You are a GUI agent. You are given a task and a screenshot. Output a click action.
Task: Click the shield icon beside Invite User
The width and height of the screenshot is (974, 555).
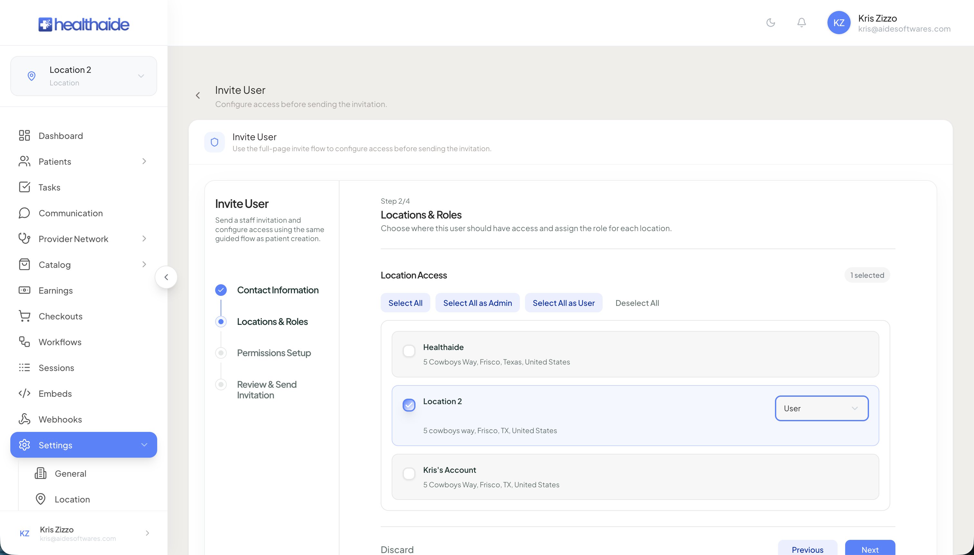[215, 142]
